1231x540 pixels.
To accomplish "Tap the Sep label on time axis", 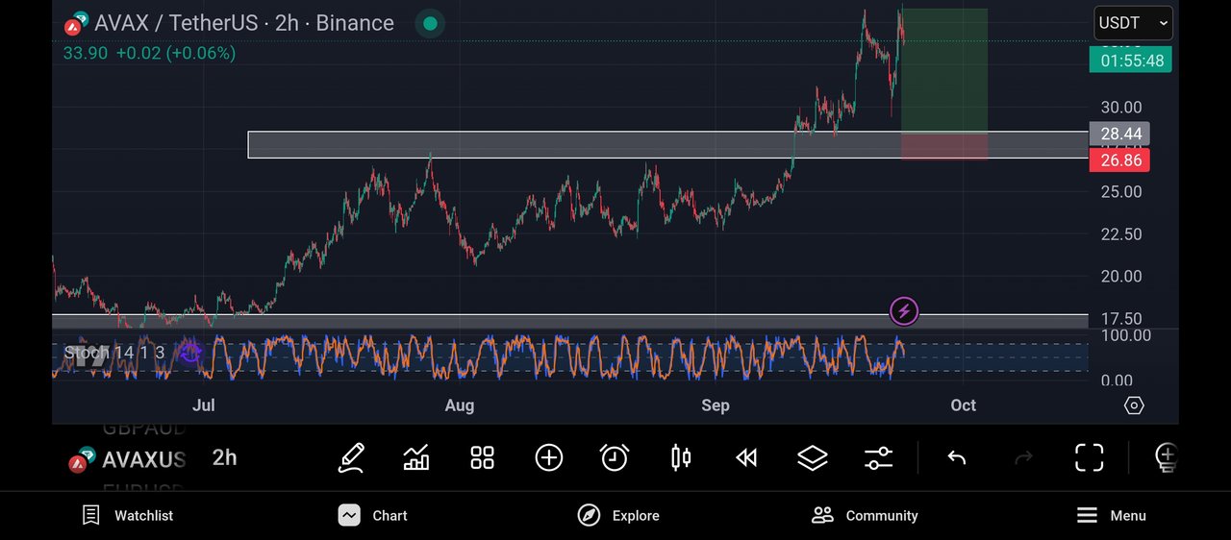I will click(x=716, y=405).
